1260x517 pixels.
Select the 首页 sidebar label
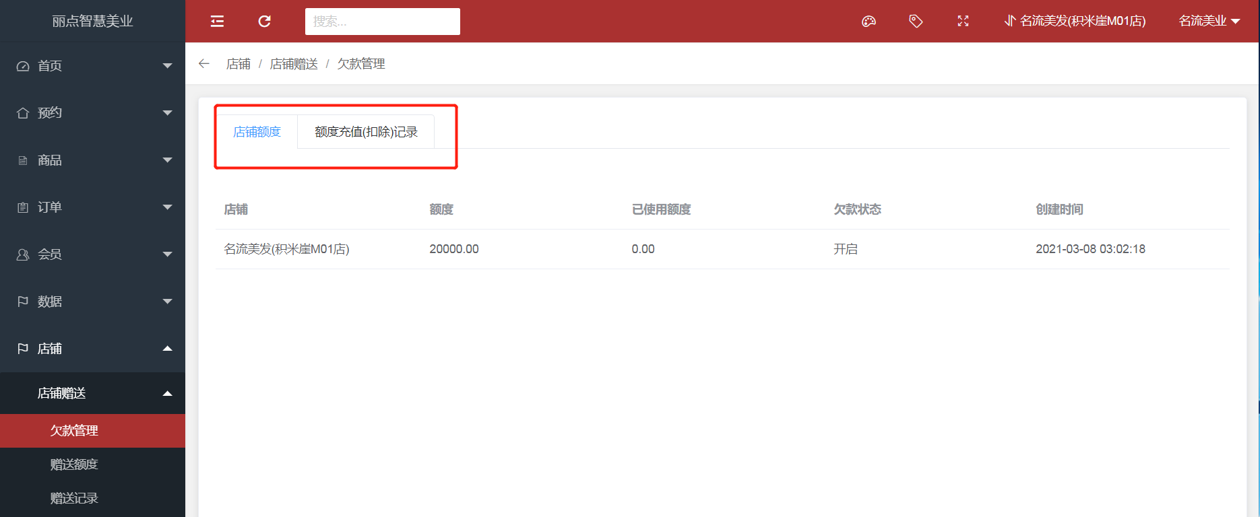pos(50,66)
